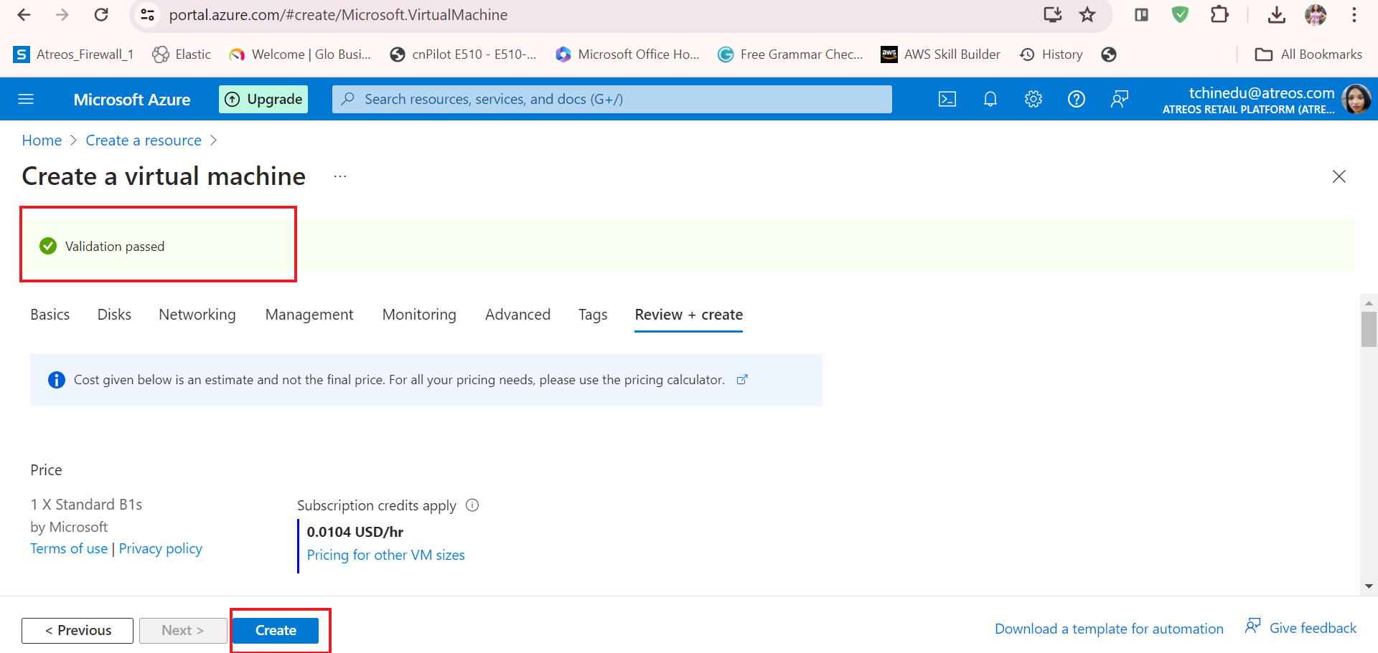Toggle the browser side panel icon

[1141, 15]
